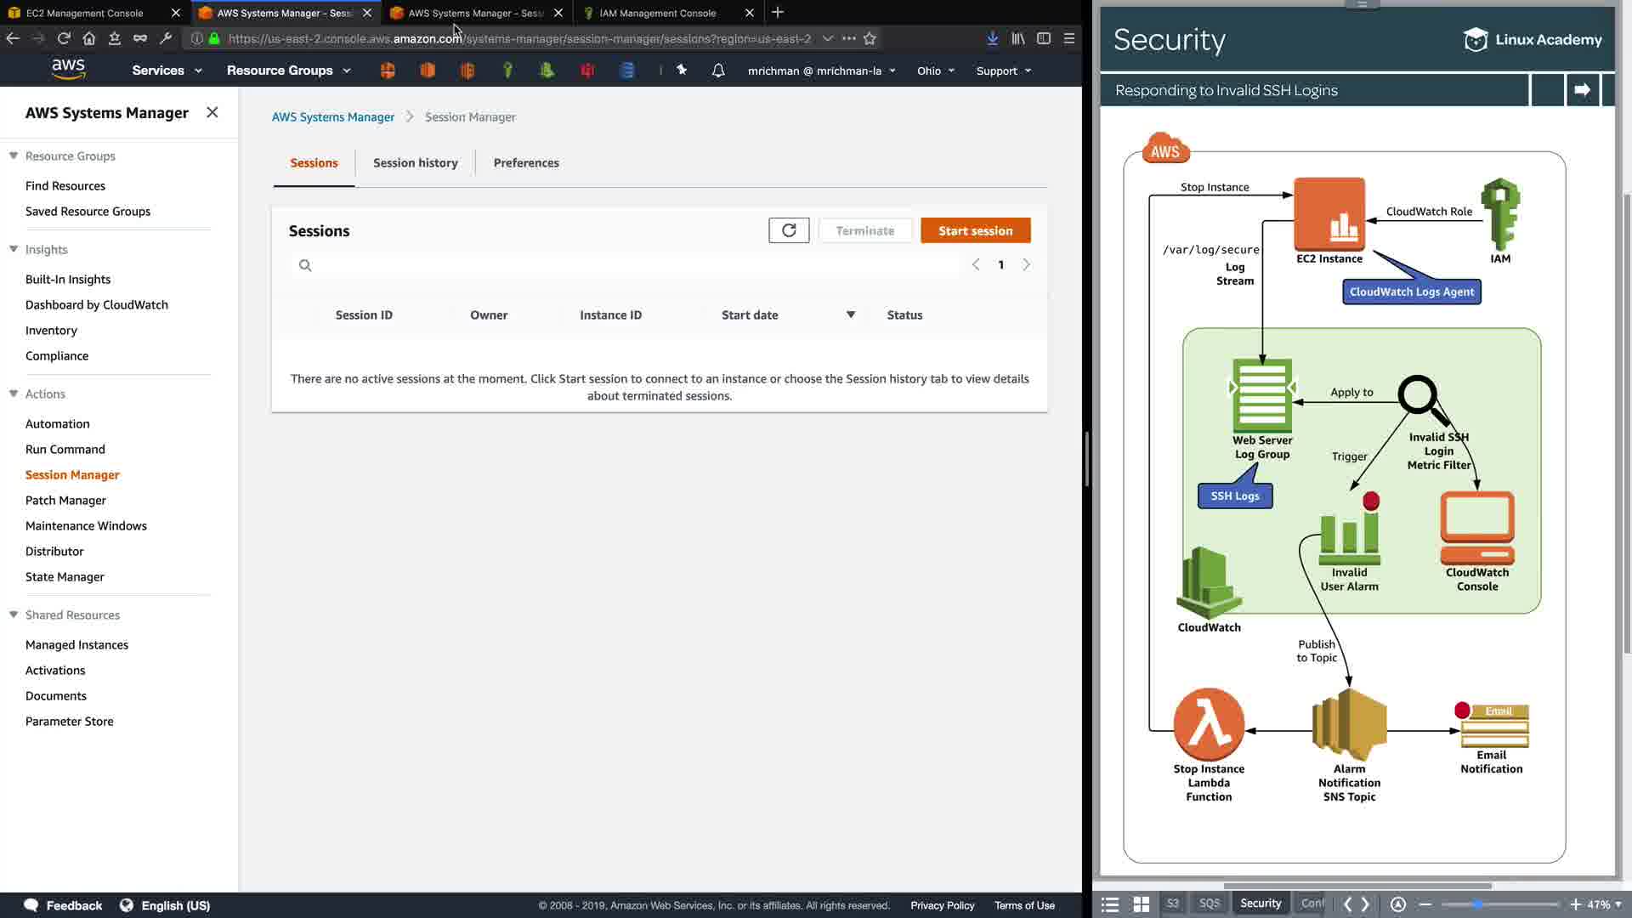Open the list view icon in viewer
Screen dimensions: 1632x918
click(x=1110, y=904)
